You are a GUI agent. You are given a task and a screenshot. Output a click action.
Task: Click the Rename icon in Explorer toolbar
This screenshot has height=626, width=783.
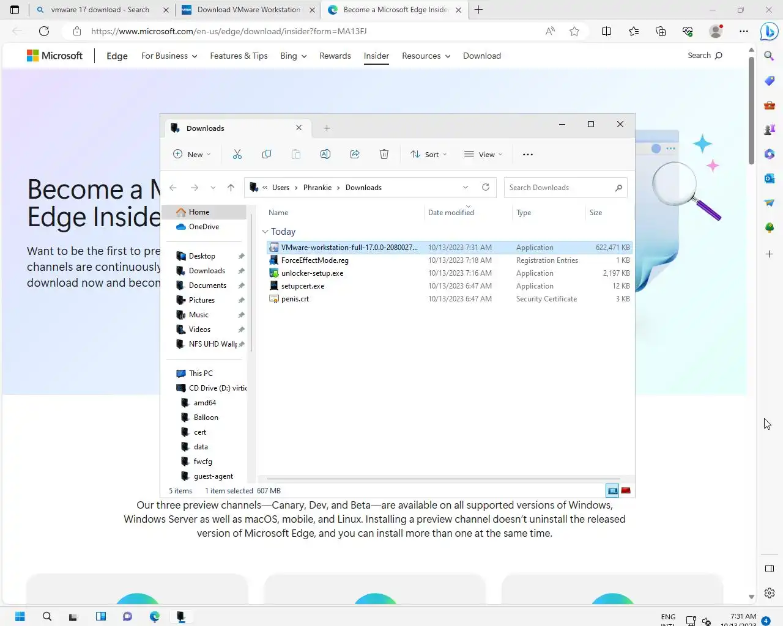click(325, 154)
